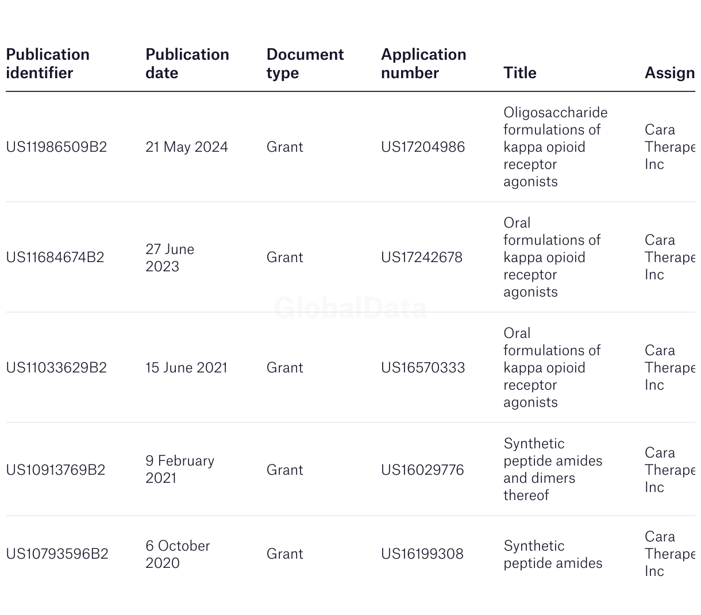Click the Publication date column header
701x615 pixels.
(187, 64)
